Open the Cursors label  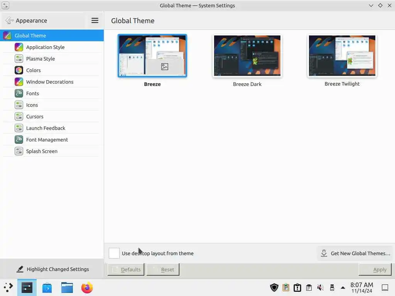coord(35,116)
